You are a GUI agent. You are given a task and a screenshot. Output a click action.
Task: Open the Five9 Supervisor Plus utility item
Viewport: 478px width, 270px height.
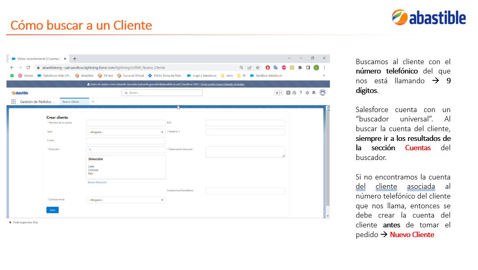click(24, 222)
